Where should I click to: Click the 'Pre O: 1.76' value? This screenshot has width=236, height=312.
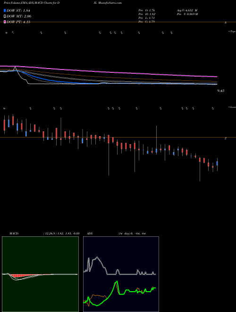[x=147, y=10]
